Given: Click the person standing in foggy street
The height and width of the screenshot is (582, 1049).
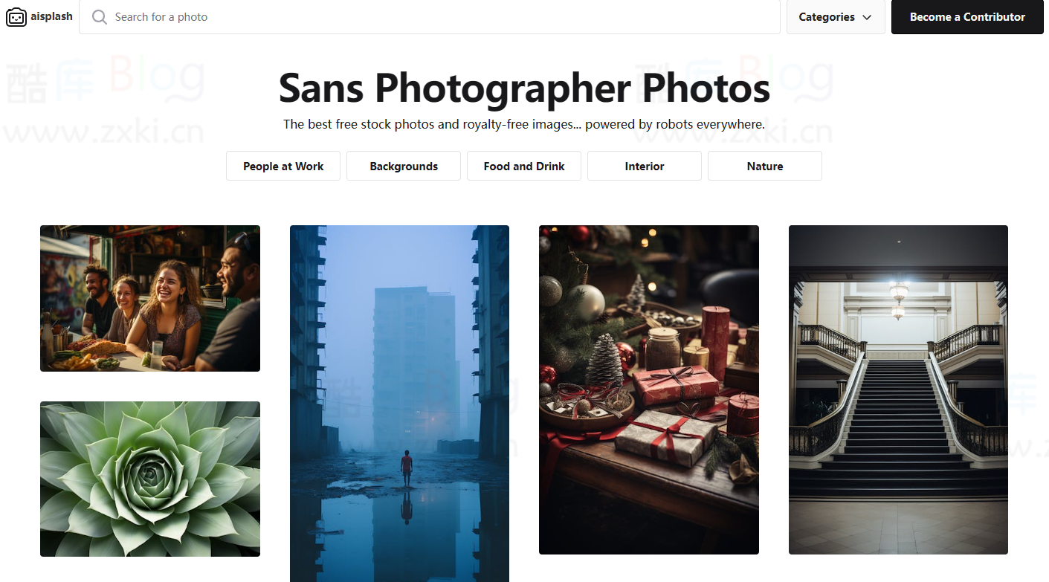Looking at the screenshot, I should 407,468.
